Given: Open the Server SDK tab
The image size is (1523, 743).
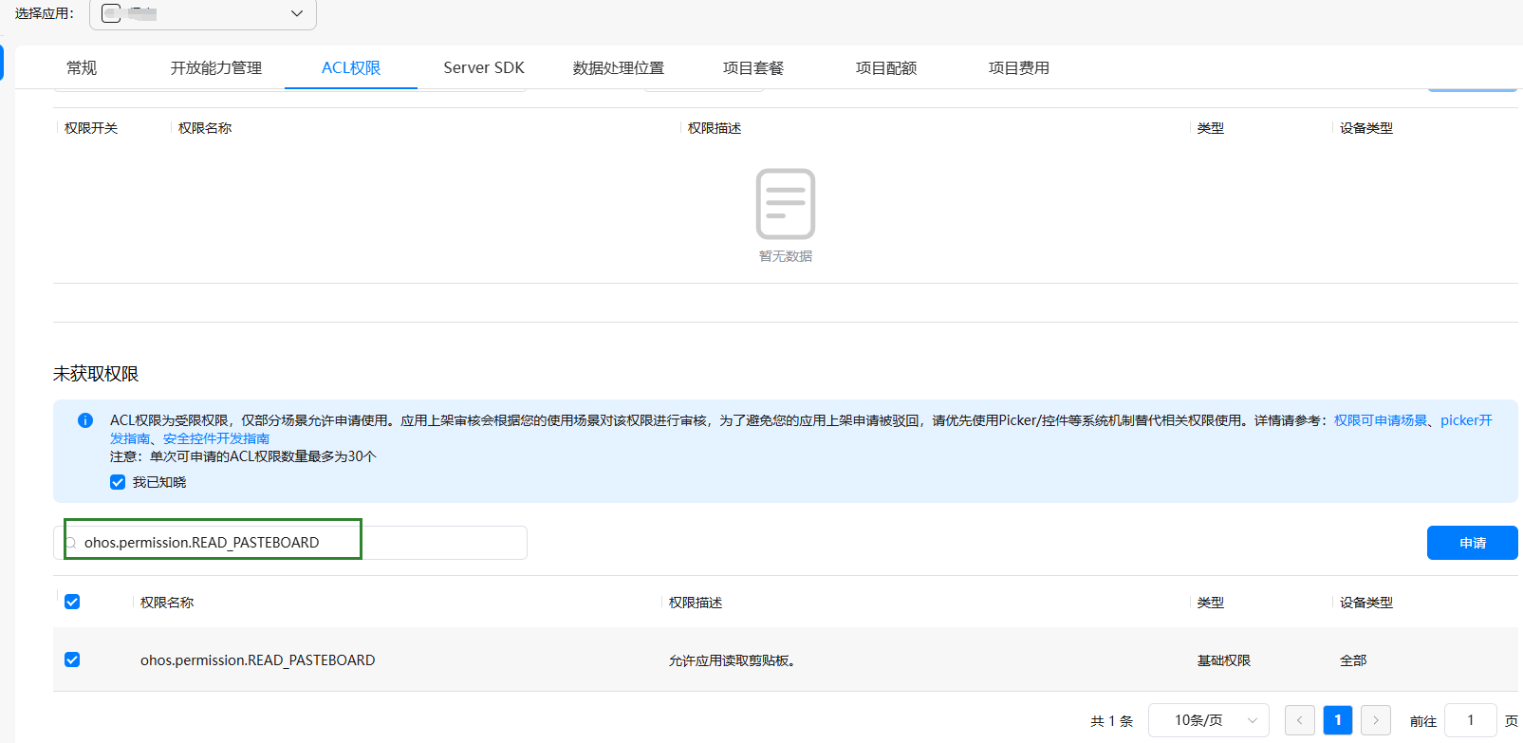Looking at the screenshot, I should pos(484,67).
